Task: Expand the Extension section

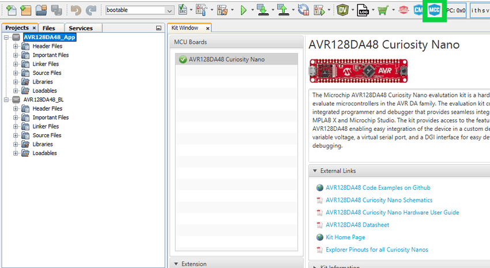Action: point(176,264)
